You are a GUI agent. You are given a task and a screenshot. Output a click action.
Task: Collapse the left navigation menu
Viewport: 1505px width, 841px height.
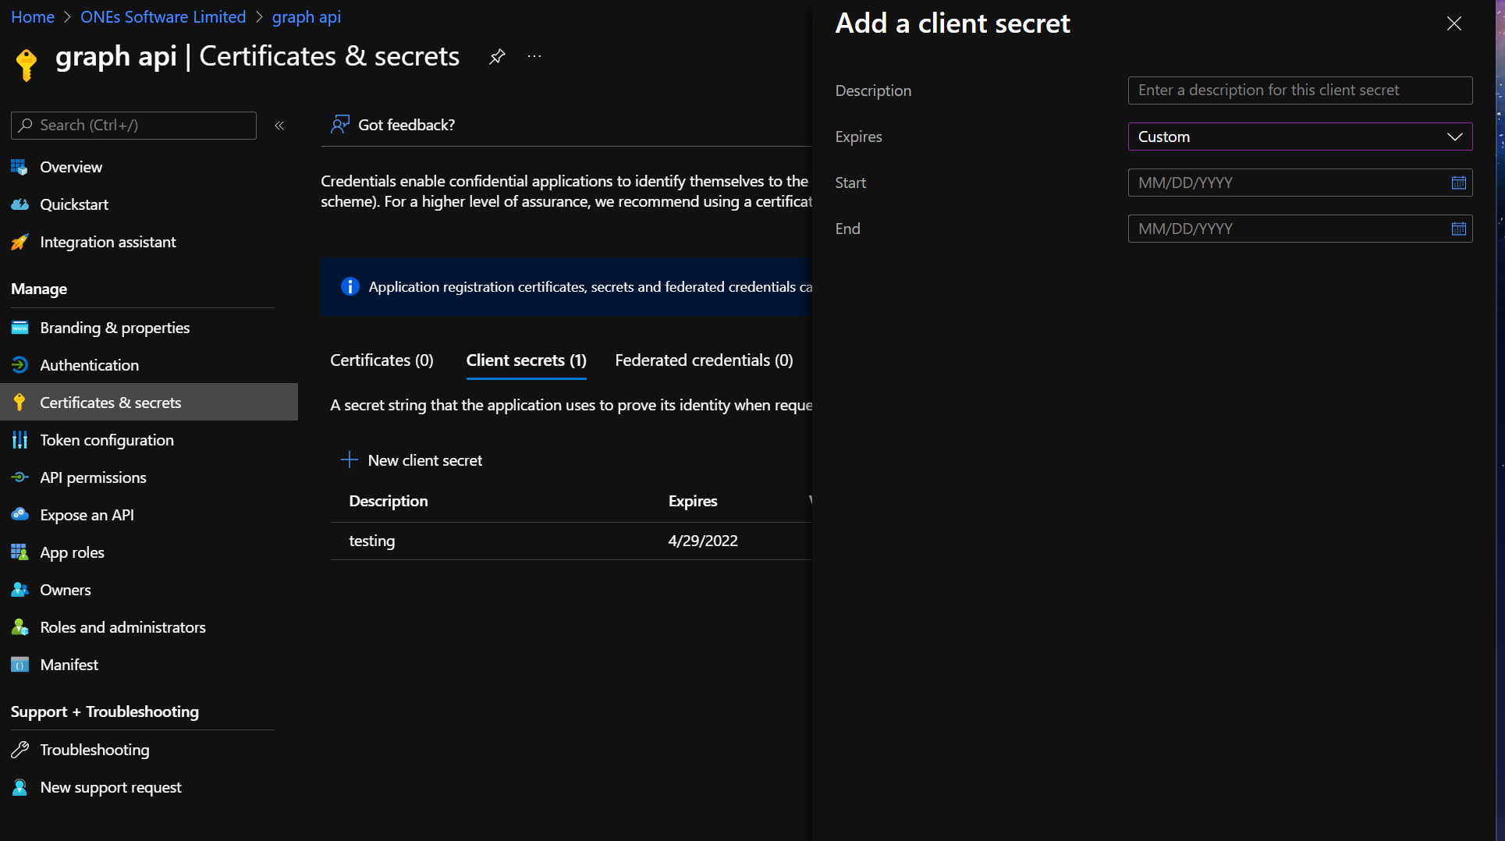[279, 126]
